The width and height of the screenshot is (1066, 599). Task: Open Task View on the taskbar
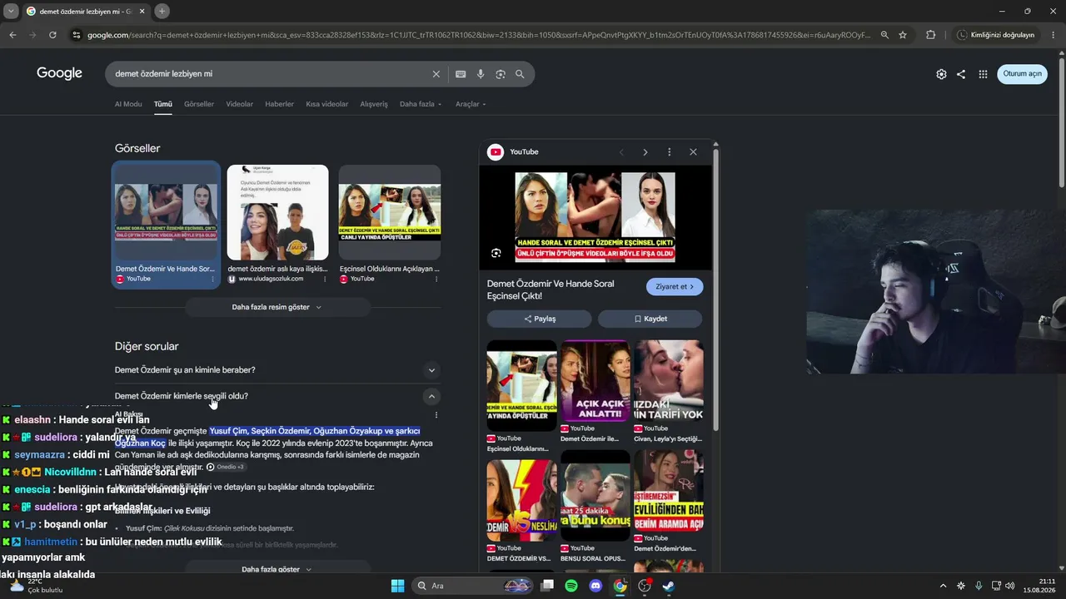[547, 586]
